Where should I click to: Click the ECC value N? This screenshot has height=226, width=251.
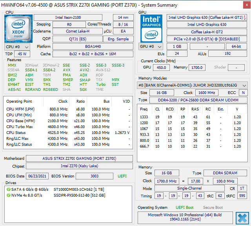point(243,93)
